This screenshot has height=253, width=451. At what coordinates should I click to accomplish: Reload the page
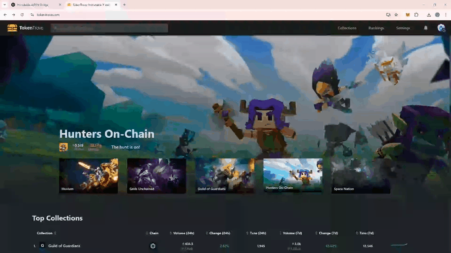pyautogui.click(x=22, y=15)
